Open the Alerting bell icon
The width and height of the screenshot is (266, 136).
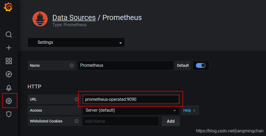[9, 88]
